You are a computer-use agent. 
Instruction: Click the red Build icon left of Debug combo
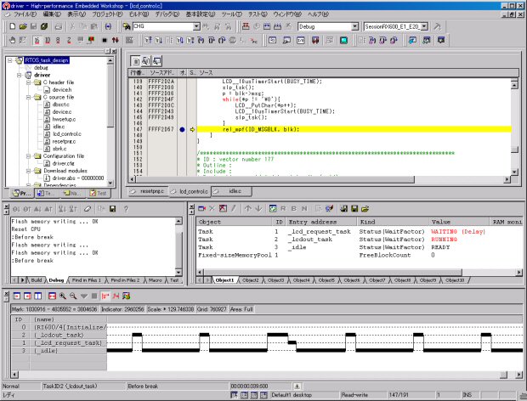click(246, 26)
